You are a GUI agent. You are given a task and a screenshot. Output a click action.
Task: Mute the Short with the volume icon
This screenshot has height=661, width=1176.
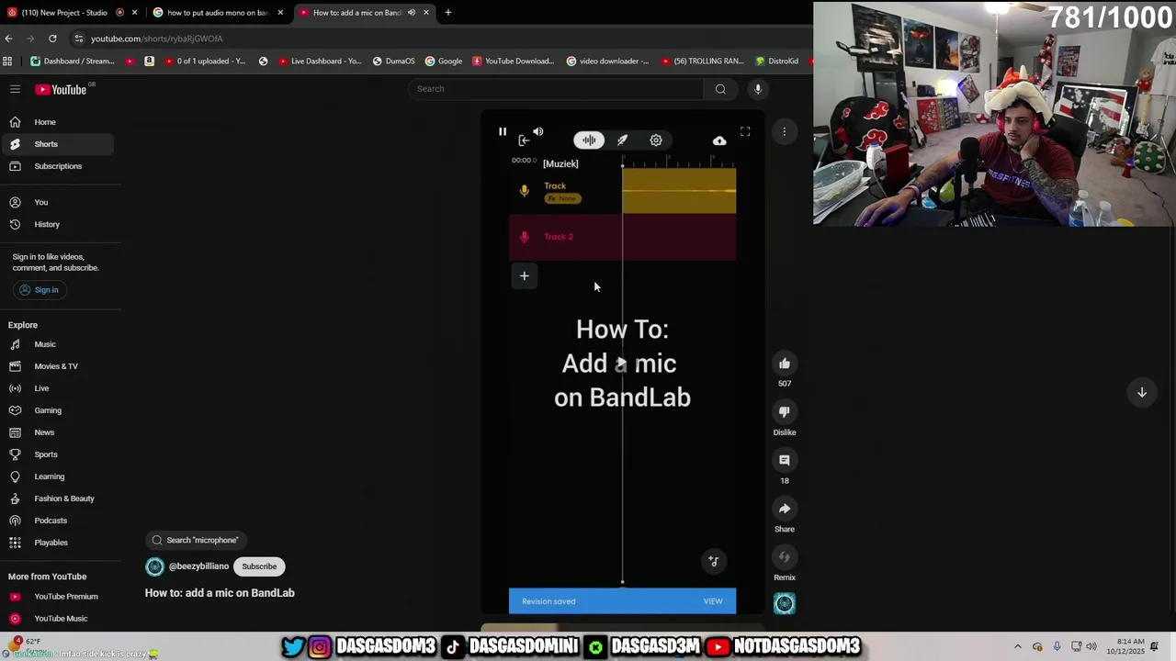point(538,131)
